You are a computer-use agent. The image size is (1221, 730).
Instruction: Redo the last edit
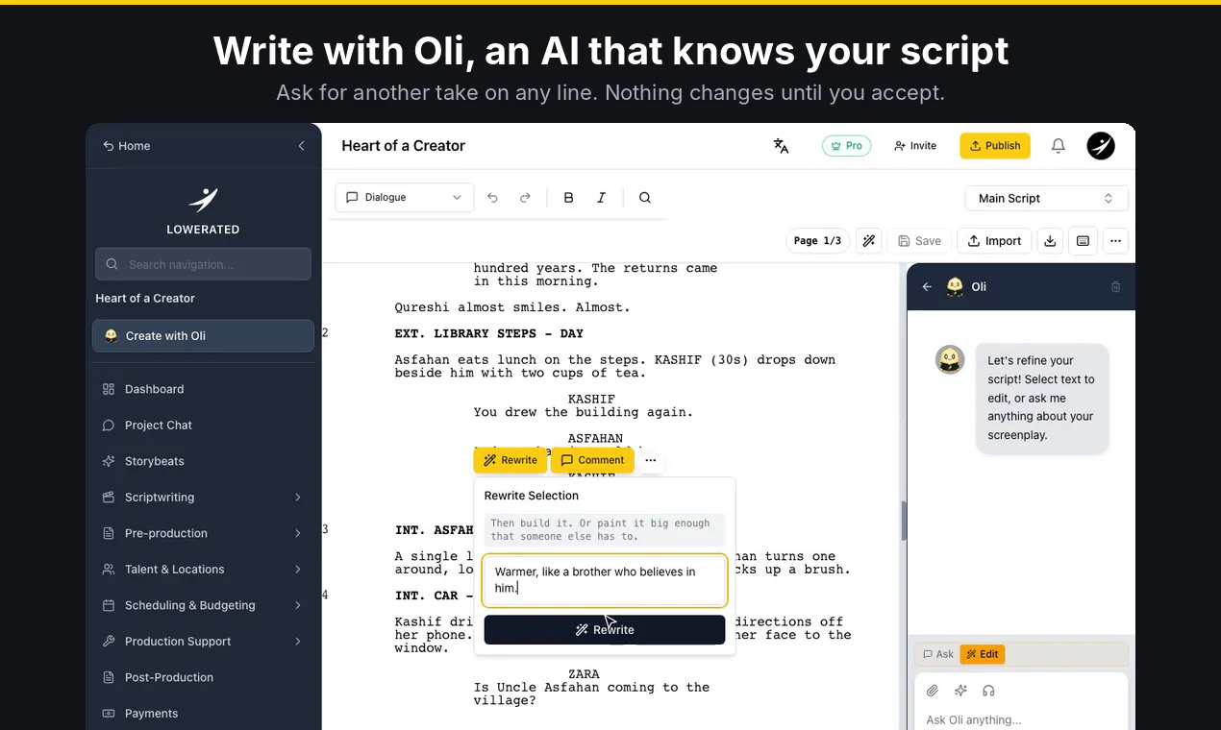(525, 198)
